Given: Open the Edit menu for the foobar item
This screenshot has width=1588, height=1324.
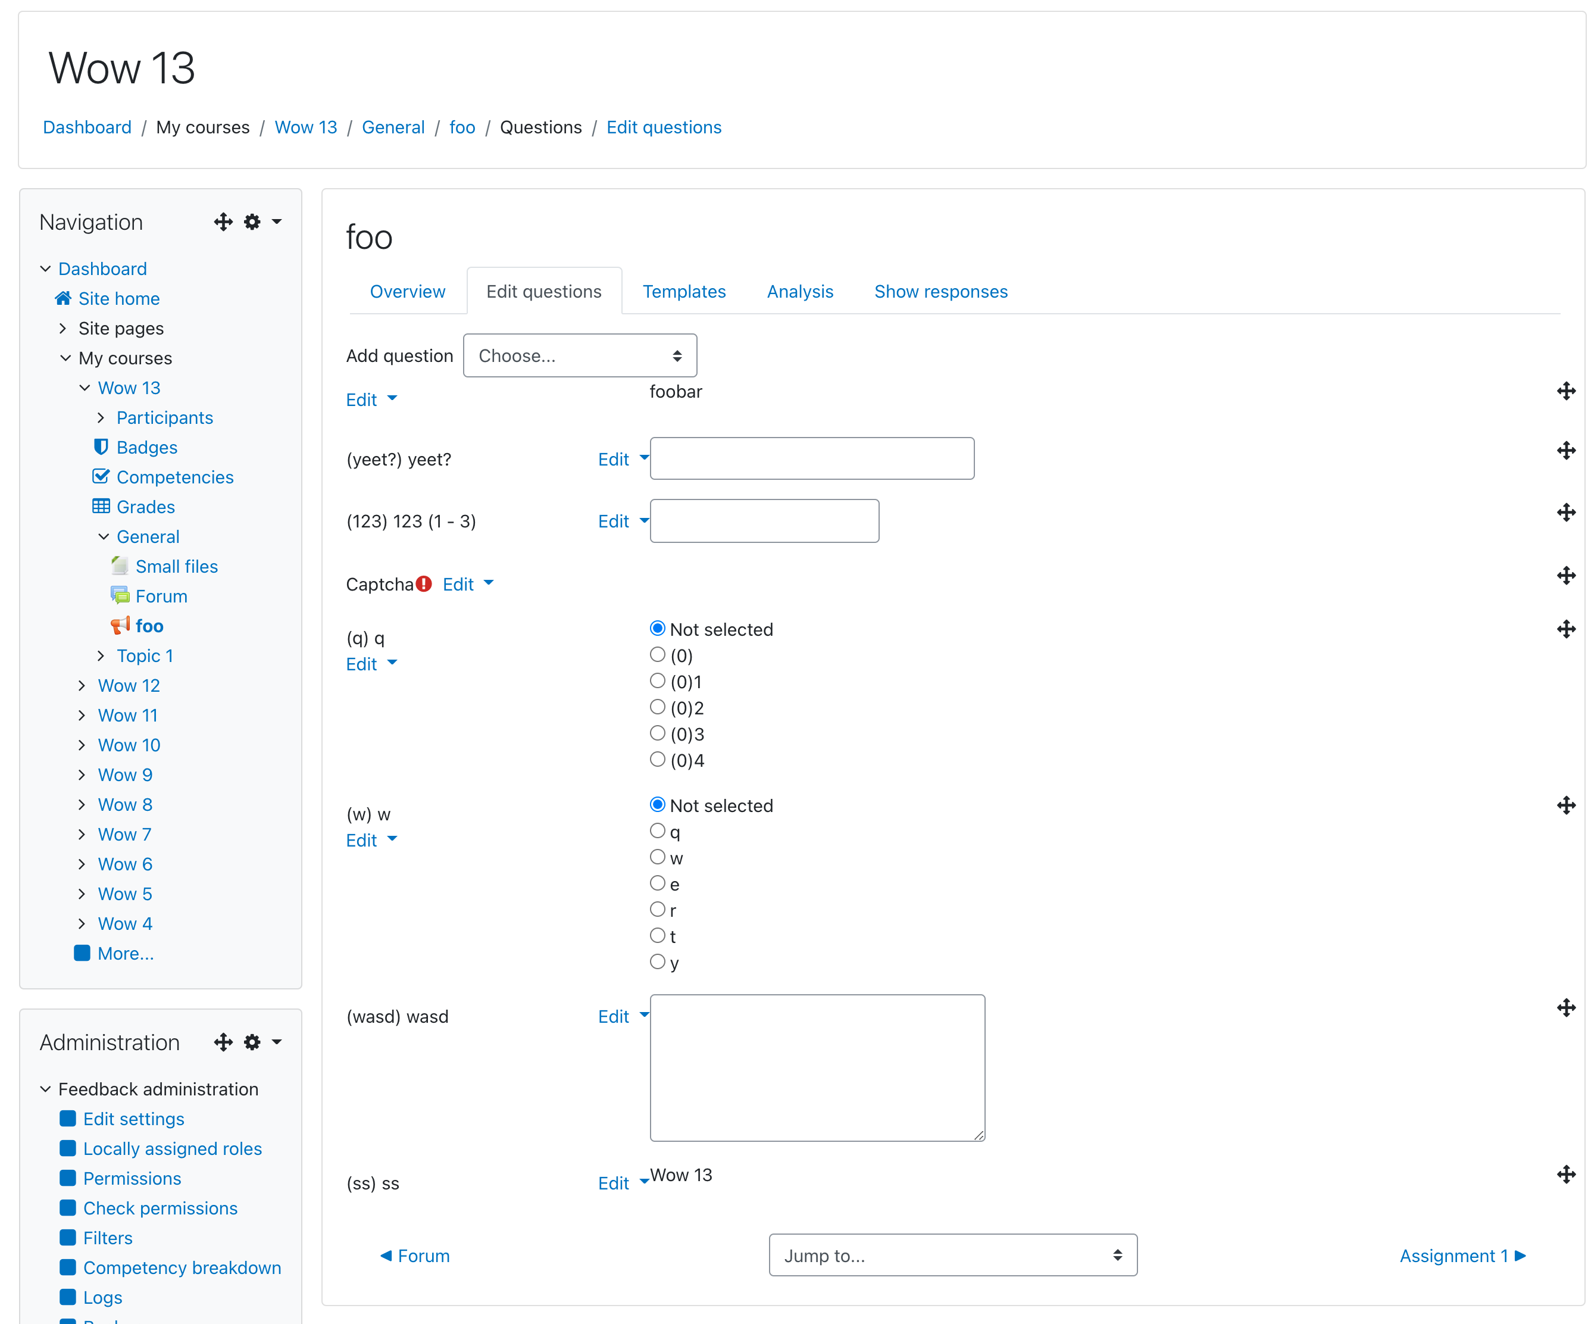Looking at the screenshot, I should 371,399.
